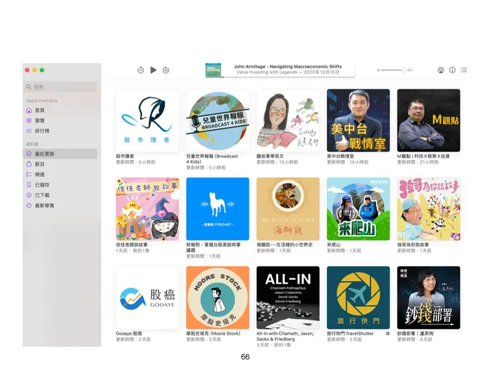Click the search field in sidebar

[x=60, y=87]
